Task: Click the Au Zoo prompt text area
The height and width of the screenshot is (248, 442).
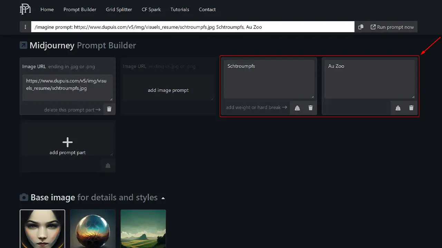Action: click(x=369, y=79)
